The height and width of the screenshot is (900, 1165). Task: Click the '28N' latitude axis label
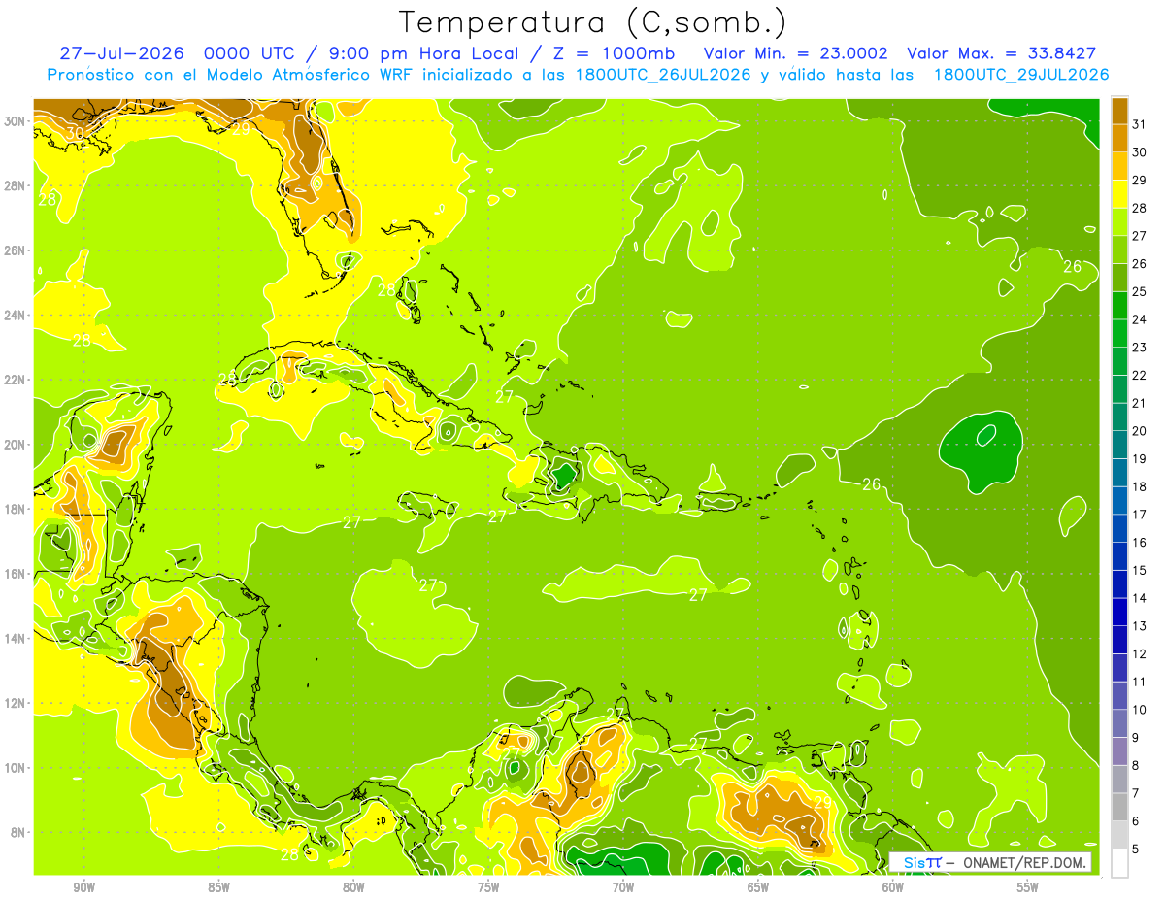click(x=16, y=185)
